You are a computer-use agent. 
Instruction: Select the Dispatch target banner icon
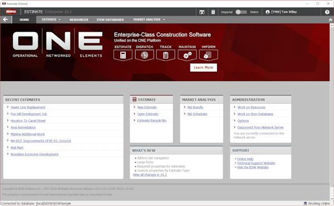point(144,55)
